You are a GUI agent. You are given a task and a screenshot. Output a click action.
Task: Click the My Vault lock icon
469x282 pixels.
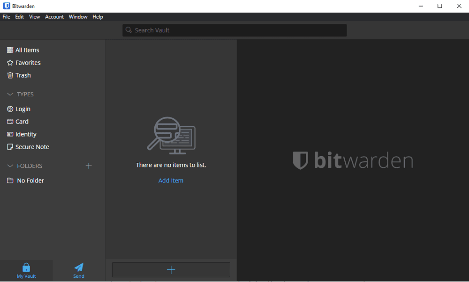click(26, 267)
